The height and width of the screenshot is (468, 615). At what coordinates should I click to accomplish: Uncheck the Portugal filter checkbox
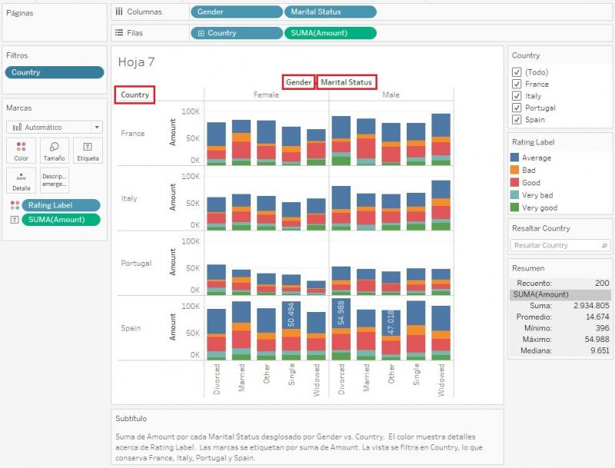coord(517,108)
